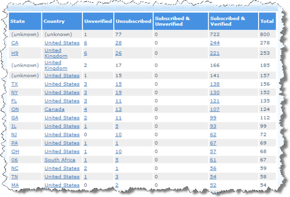The height and width of the screenshot is (197, 290).
Task: Open the IL state link
Action: click(x=14, y=126)
